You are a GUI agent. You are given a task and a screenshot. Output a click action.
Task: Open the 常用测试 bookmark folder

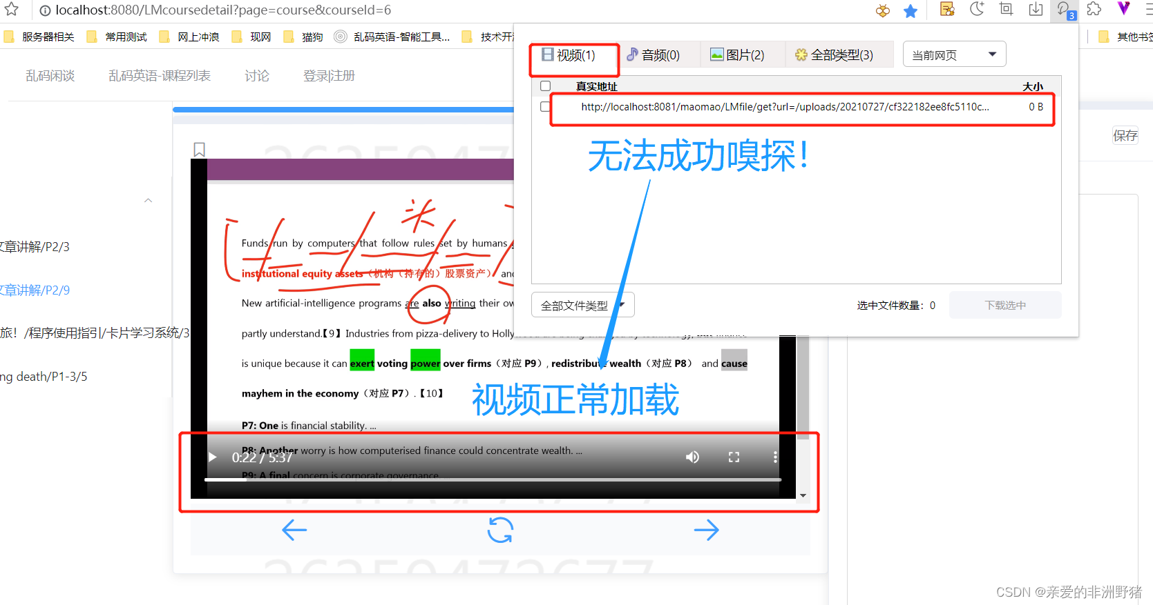(x=117, y=37)
